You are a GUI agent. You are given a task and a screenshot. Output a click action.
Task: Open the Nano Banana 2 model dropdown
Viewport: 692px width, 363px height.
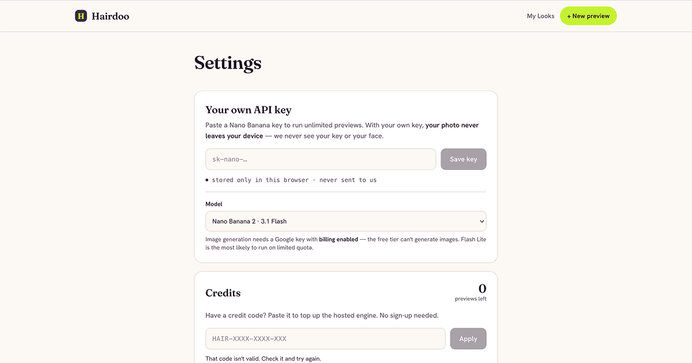[x=346, y=221]
